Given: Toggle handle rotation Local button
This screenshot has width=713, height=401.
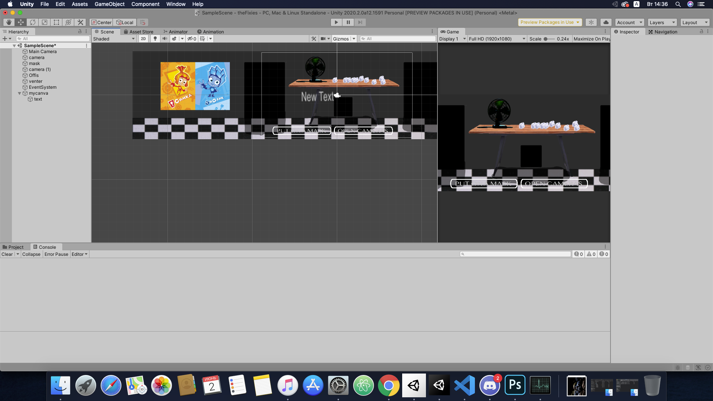Looking at the screenshot, I should tap(125, 22).
